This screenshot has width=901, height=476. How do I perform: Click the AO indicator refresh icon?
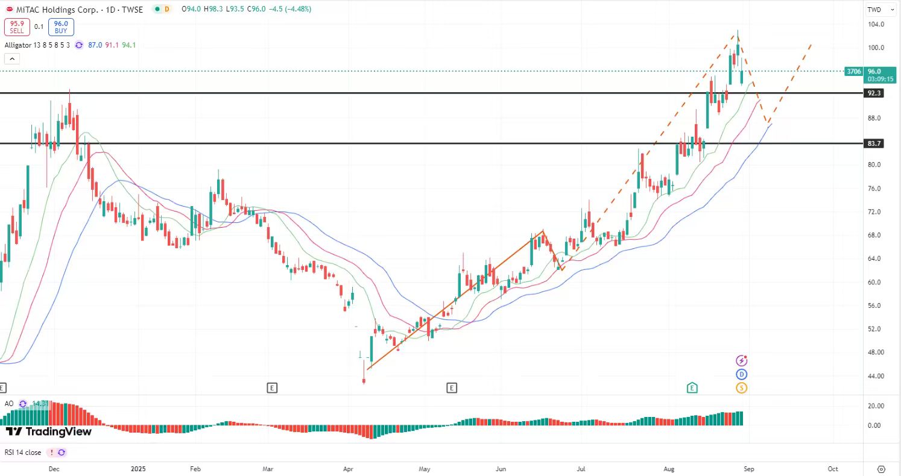click(x=23, y=404)
